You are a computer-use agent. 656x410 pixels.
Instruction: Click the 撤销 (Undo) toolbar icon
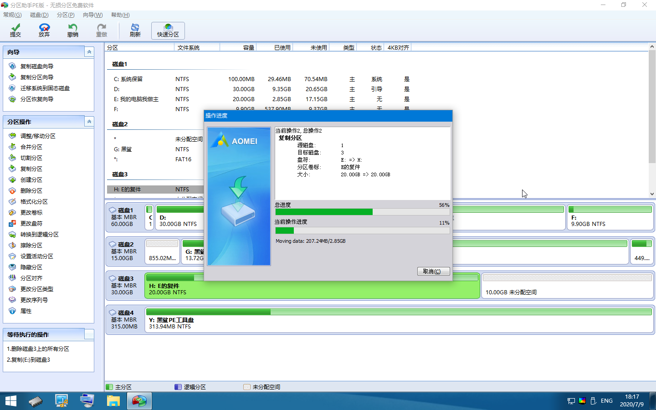point(73,31)
